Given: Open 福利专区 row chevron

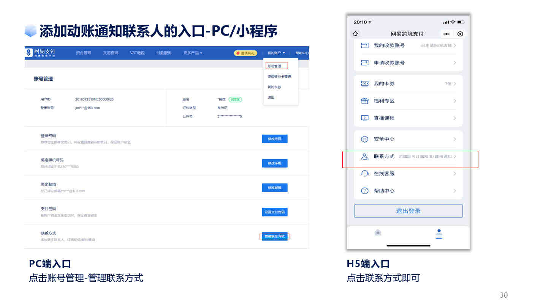Looking at the screenshot, I should pos(454,101).
